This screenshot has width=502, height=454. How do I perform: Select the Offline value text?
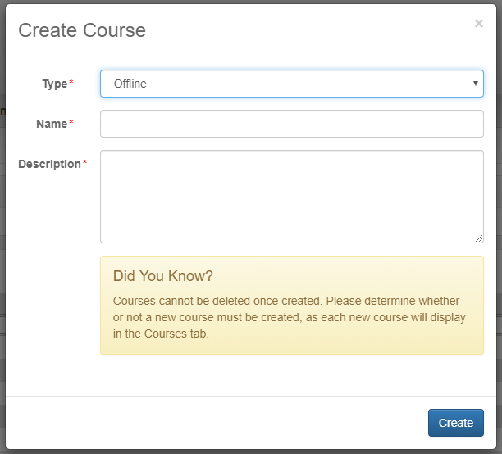(x=130, y=84)
